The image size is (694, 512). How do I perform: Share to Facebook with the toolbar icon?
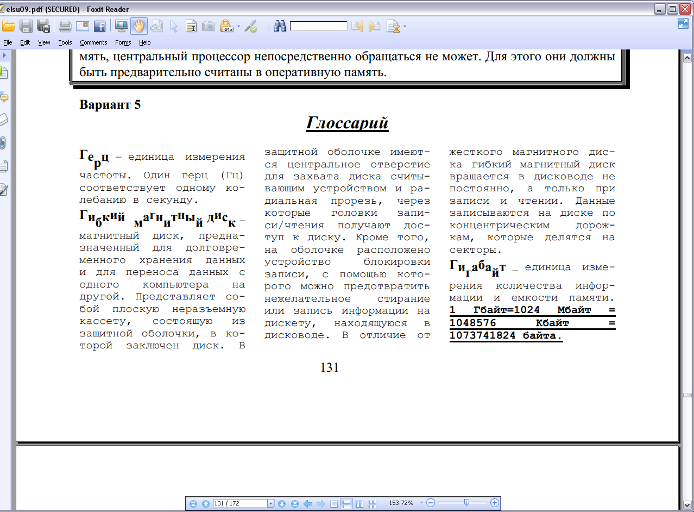click(99, 26)
